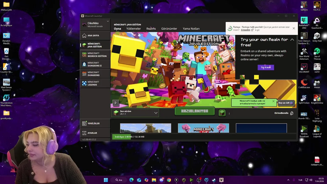This screenshot has height=184, width=327.
Task: Open Minecraft Dungeons II in sidebar
Action: 95,64
